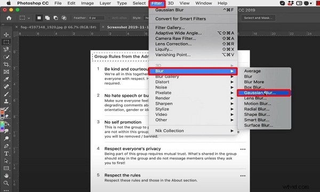Expand the Blur Gallery submenu

point(193,77)
